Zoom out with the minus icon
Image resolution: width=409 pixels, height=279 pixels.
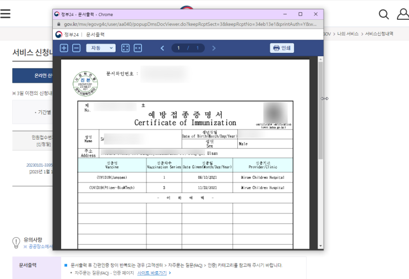click(x=76, y=48)
